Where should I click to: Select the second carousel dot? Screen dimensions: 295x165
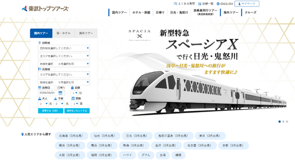(x=283, y=122)
